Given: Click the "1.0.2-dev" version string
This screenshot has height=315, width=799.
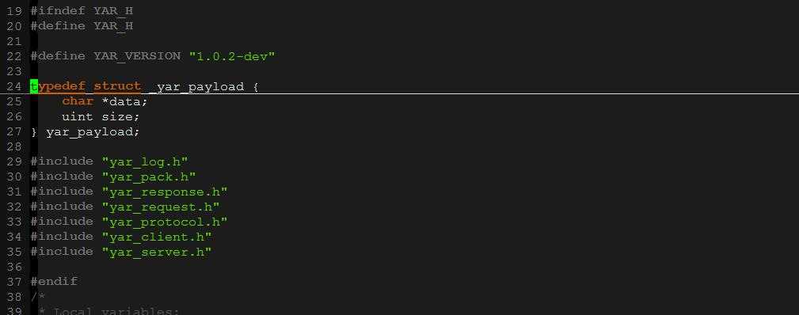Looking at the screenshot, I should click(232, 56).
